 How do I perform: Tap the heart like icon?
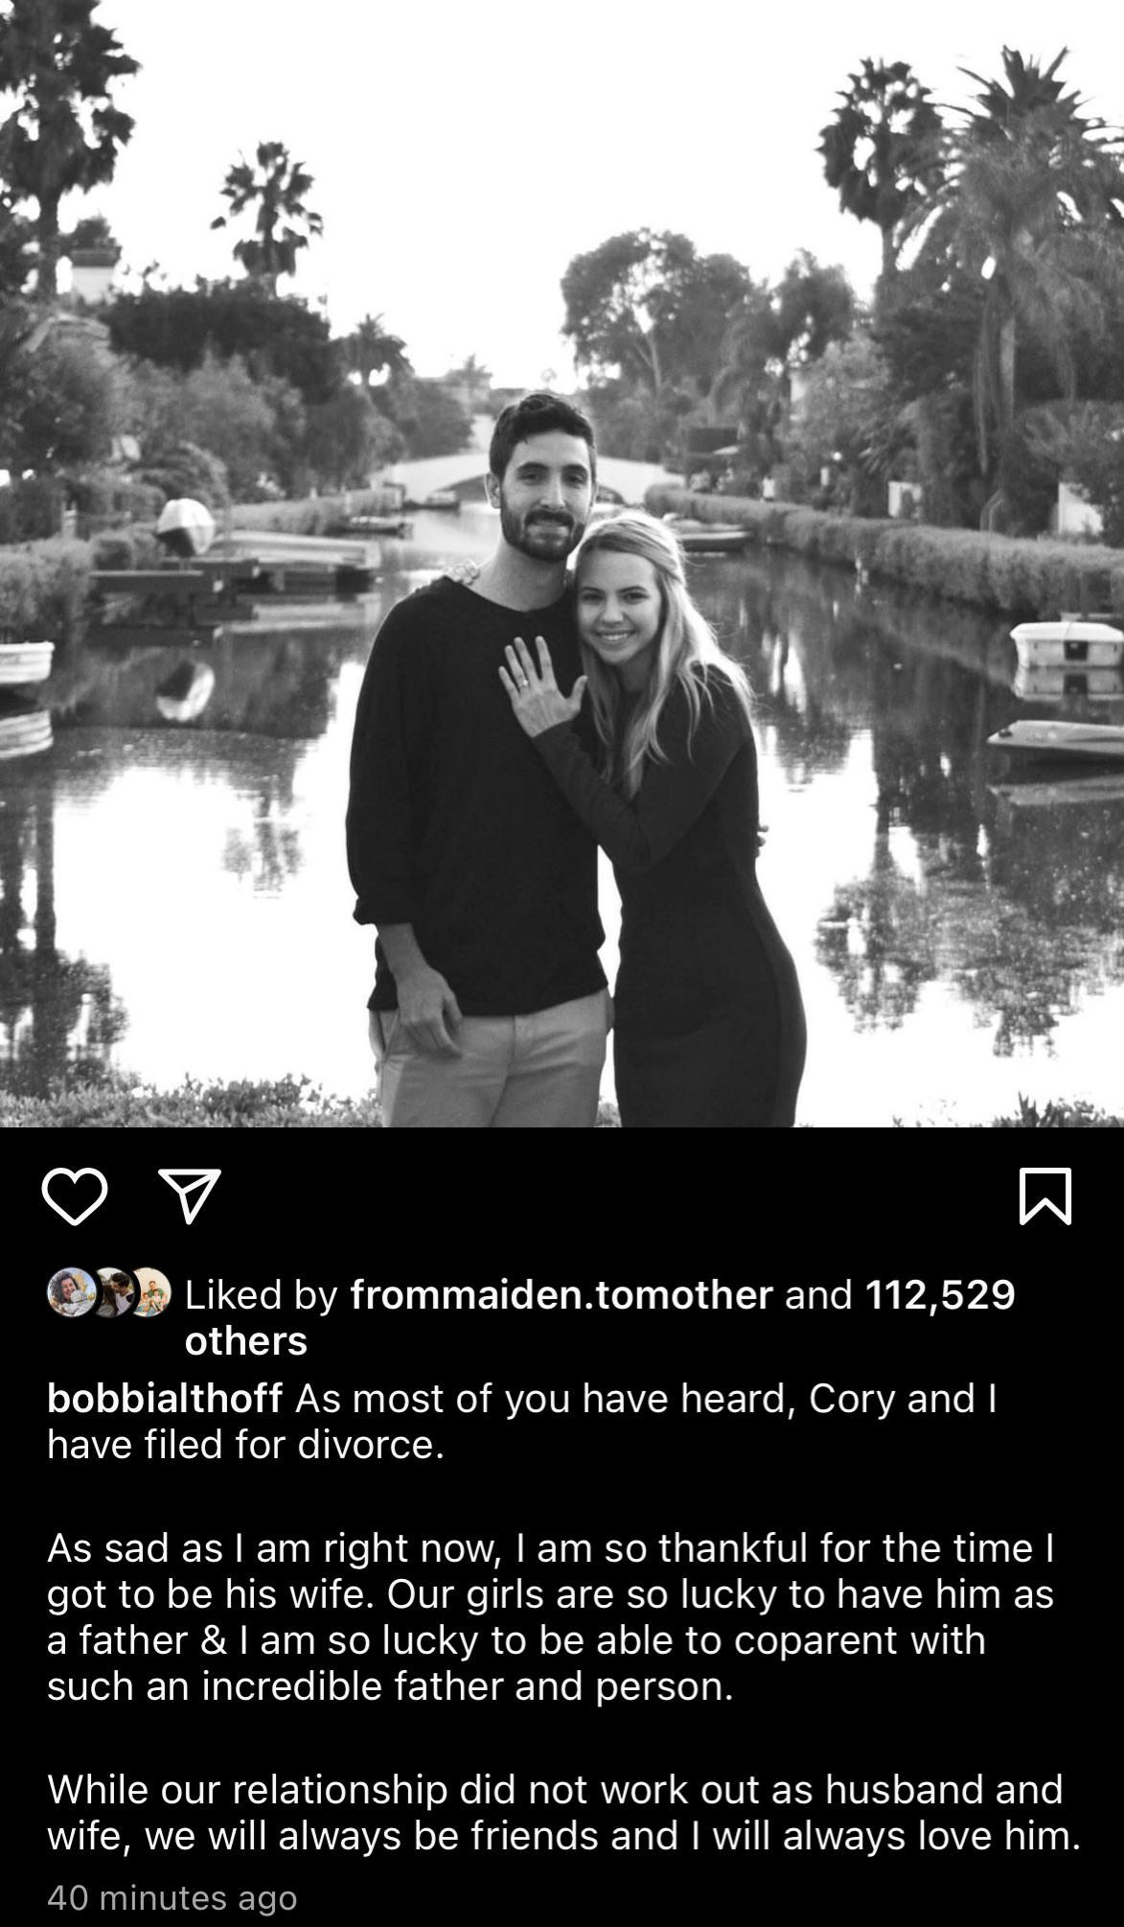[75, 1196]
